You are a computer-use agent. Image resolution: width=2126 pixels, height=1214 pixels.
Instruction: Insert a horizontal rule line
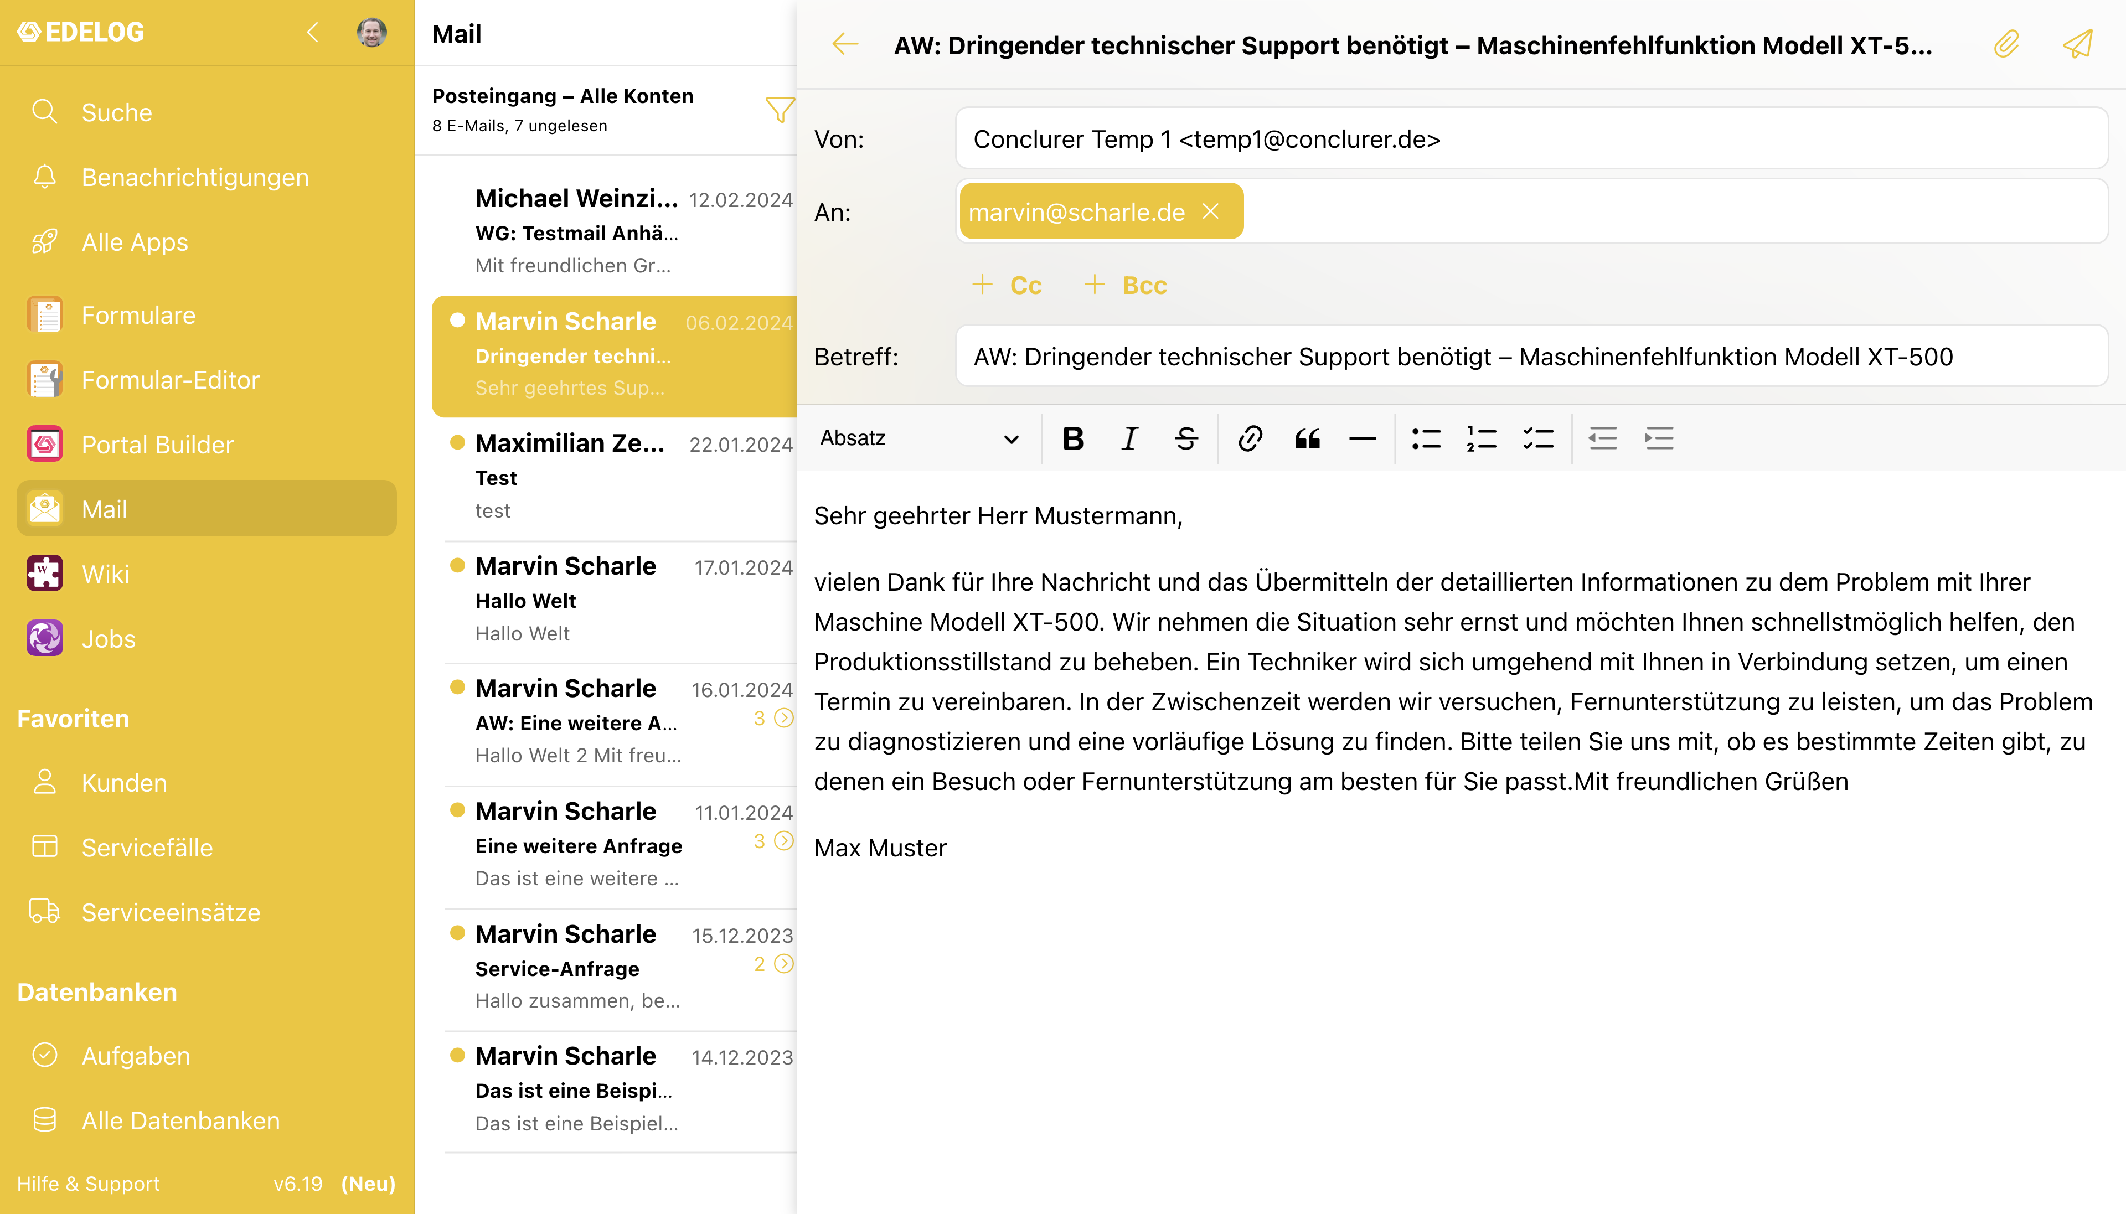pyautogui.click(x=1363, y=438)
